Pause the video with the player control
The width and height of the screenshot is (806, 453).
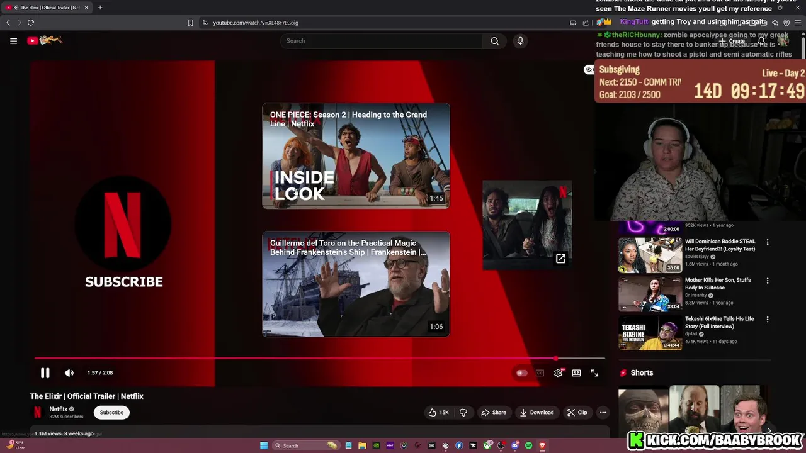point(45,373)
